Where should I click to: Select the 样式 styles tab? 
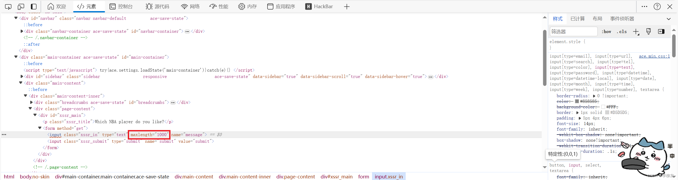pos(558,19)
